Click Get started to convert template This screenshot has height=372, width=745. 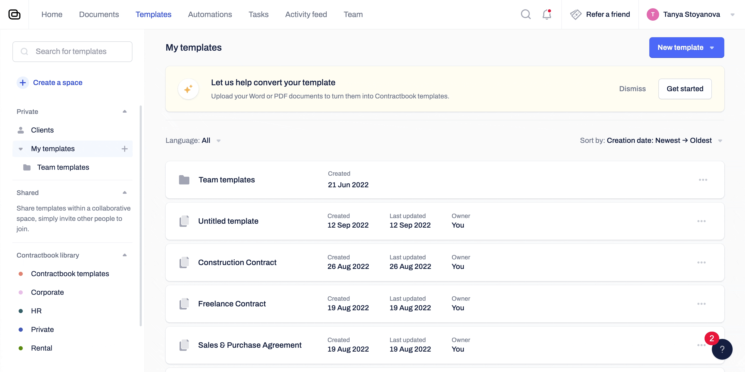click(685, 89)
